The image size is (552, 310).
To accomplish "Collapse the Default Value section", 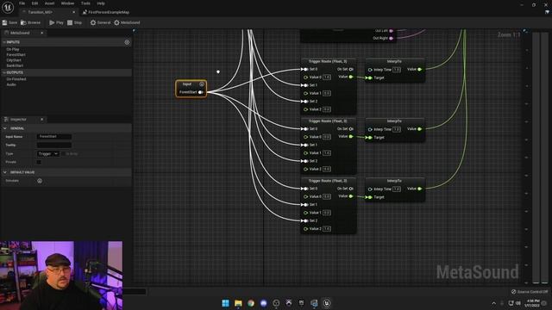I will coord(5,172).
